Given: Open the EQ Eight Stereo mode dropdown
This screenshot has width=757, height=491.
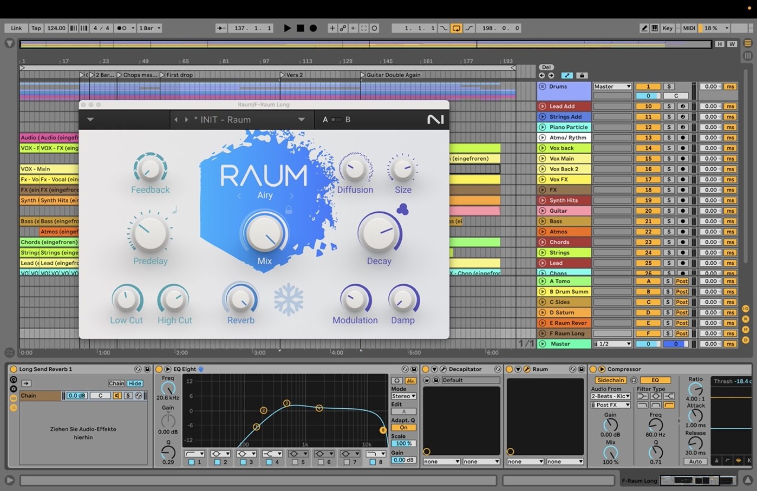Looking at the screenshot, I should point(404,396).
